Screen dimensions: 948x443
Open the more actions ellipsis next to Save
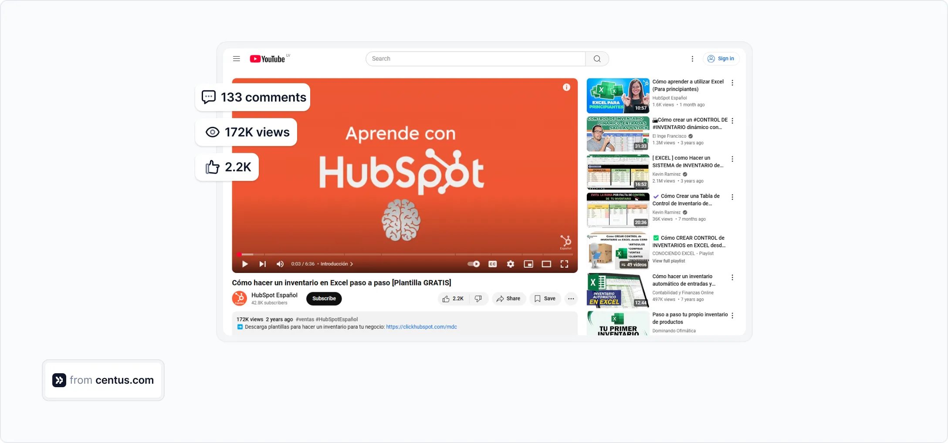tap(571, 299)
